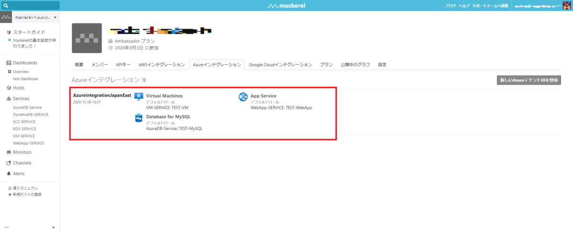The width and height of the screenshot is (573, 233).
Task: Go to Hosts in sidebar
Action: click(19, 88)
